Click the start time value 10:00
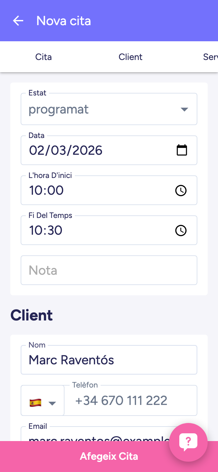This screenshot has width=218, height=472. pos(46,191)
